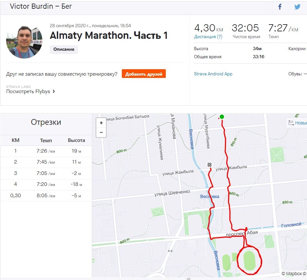Screen dimensions: 307x280
Task: Share activity on Facebook
Action: (280, 7)
